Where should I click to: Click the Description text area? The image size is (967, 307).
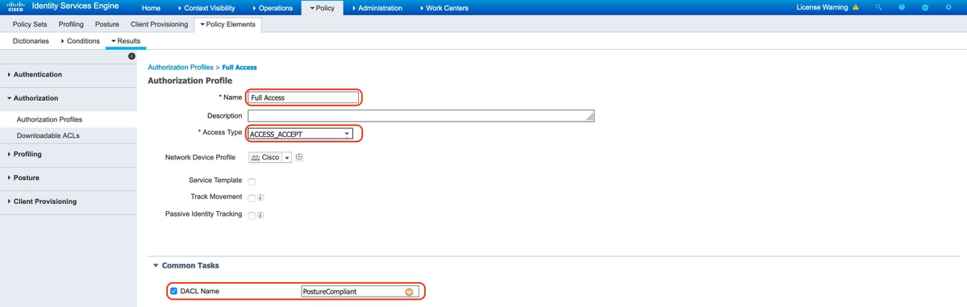[x=421, y=116]
